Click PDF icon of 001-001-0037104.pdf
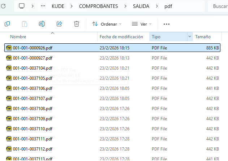 [x=9, y=68]
